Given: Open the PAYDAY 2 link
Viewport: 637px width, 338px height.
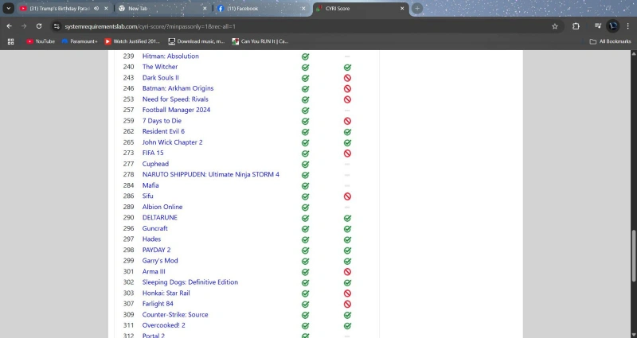Looking at the screenshot, I should [156, 250].
